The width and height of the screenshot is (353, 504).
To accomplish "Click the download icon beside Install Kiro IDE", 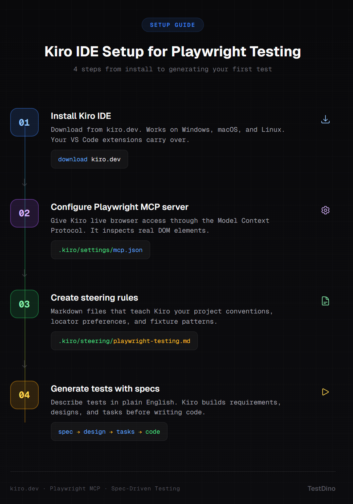I will coord(325,119).
